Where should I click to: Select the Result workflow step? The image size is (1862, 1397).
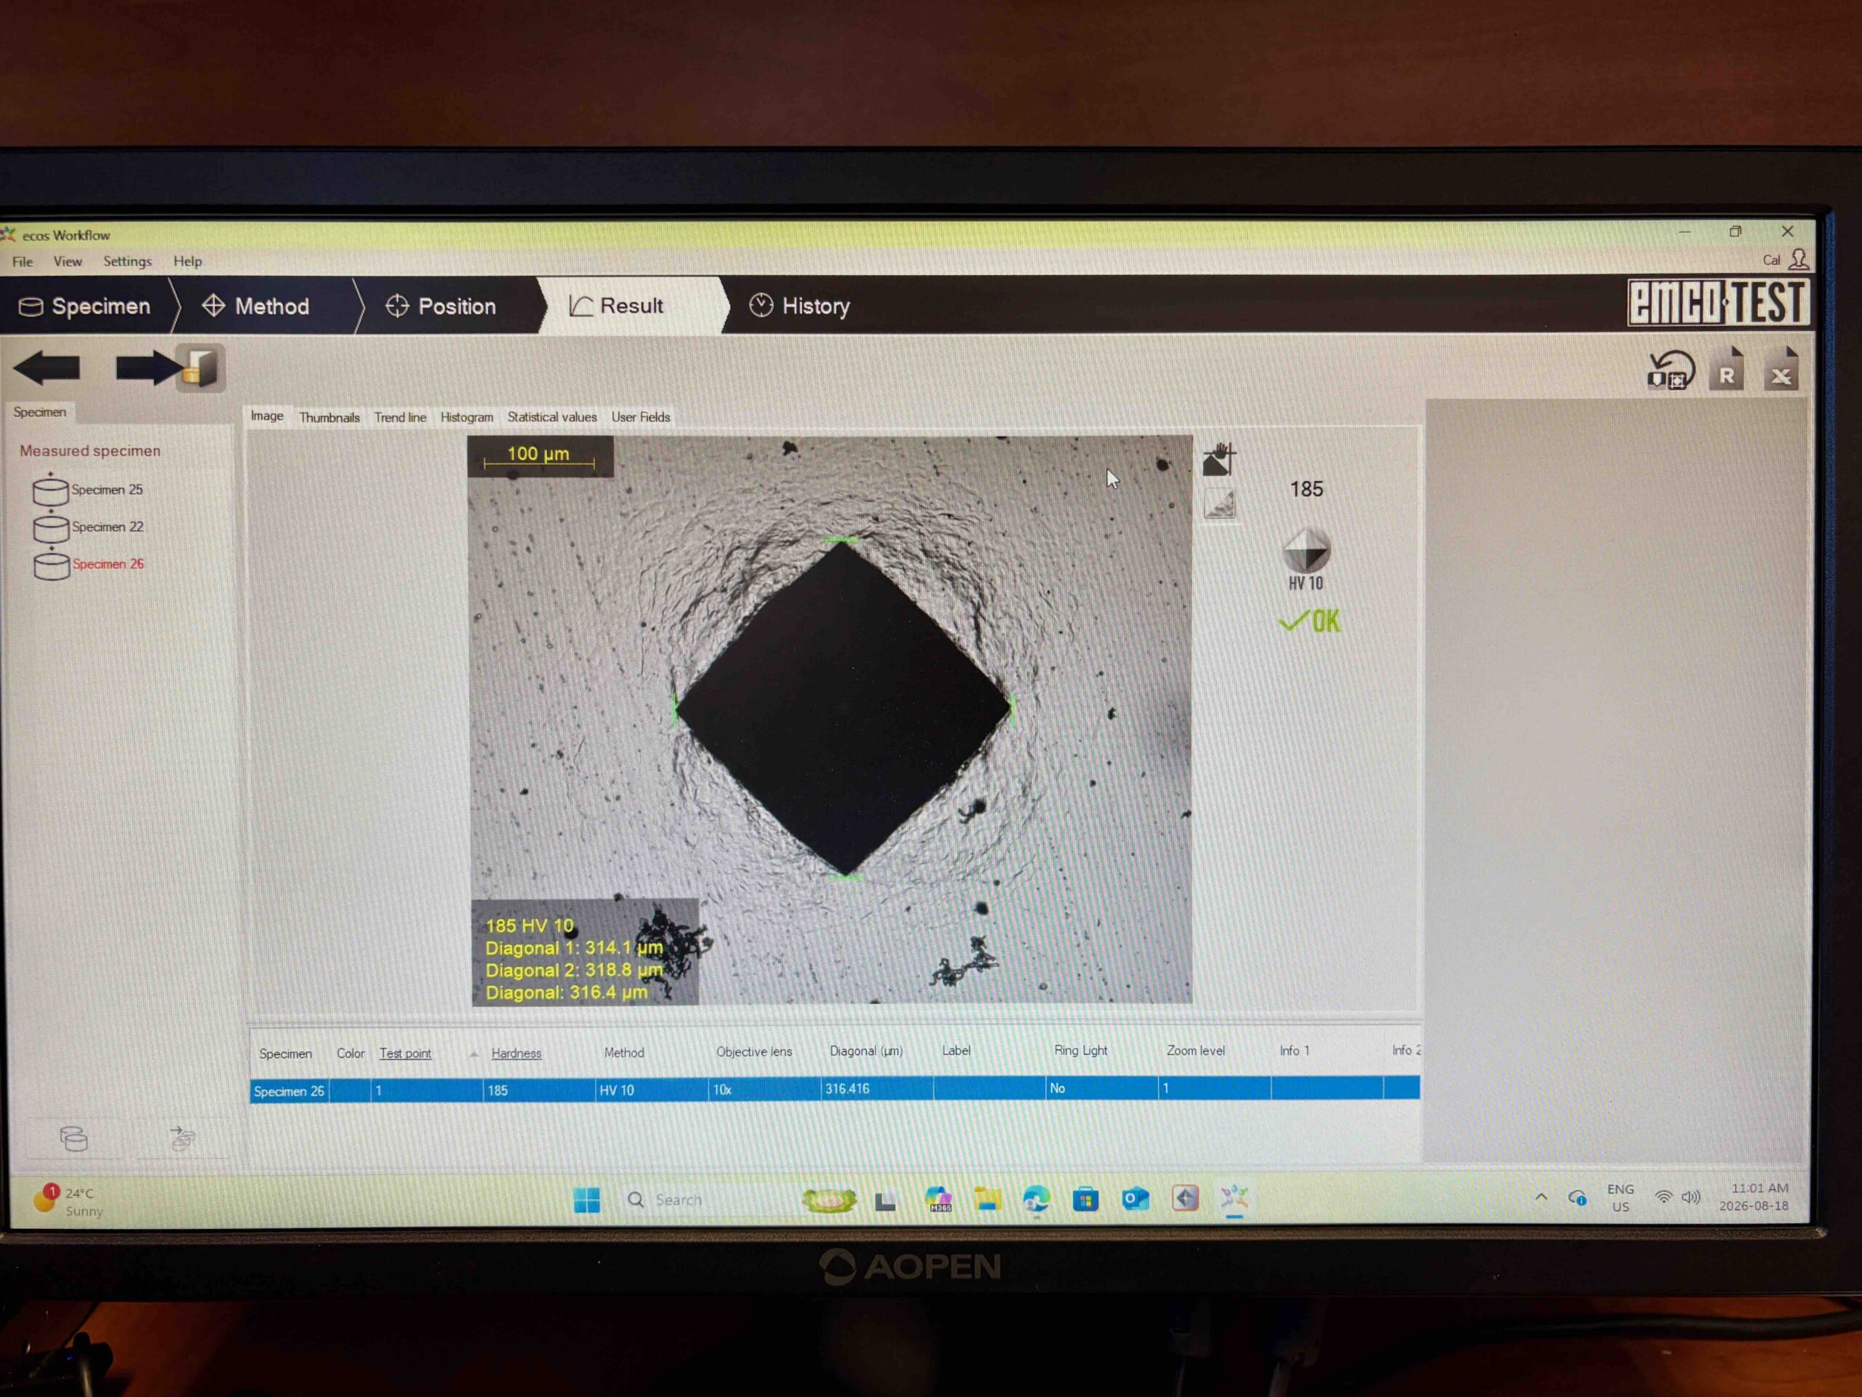click(x=618, y=306)
